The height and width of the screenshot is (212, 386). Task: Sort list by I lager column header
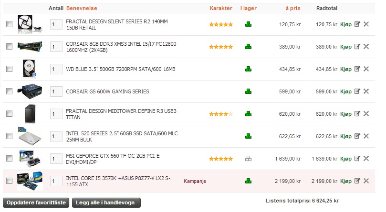pos(249,8)
